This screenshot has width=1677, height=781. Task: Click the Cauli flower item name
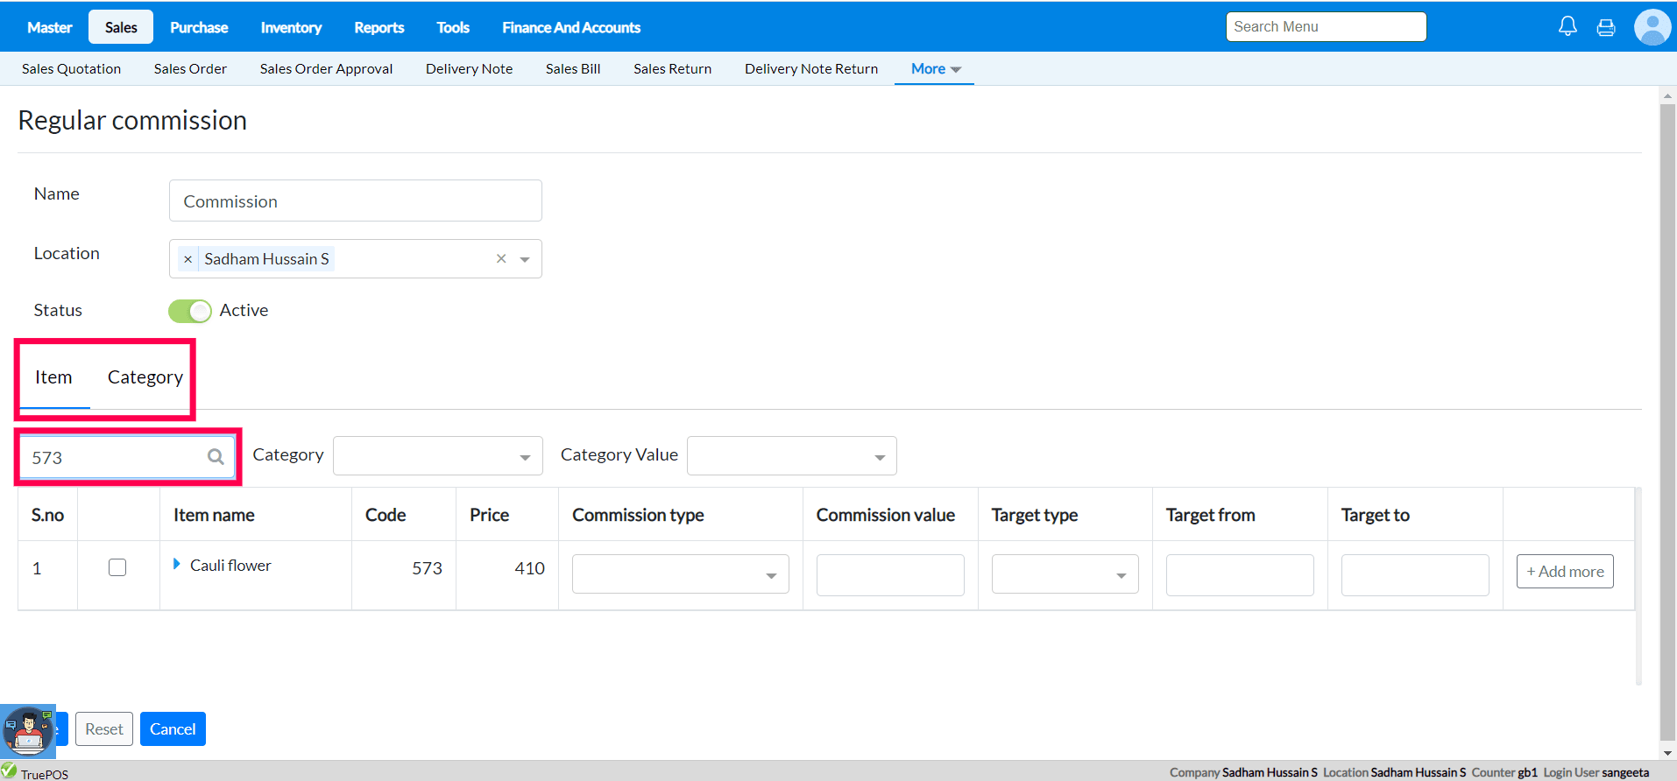230,566
